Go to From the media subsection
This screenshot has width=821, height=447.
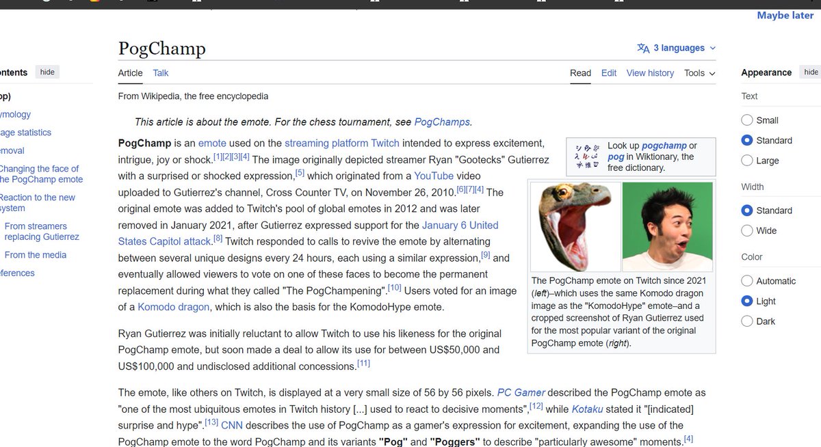click(x=36, y=255)
